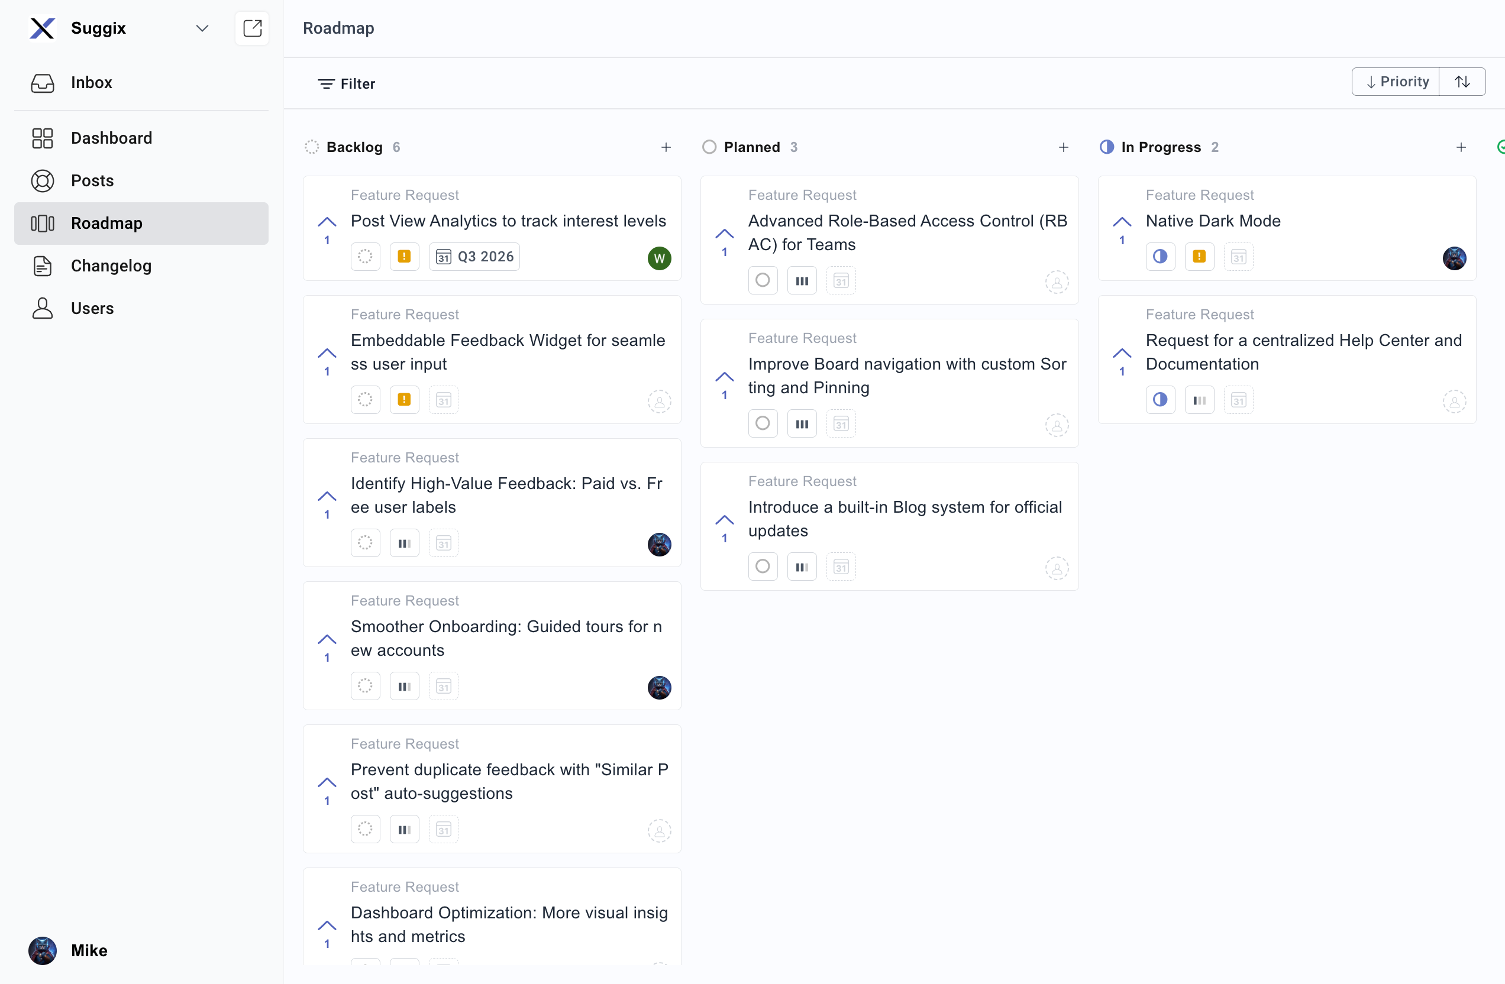The image size is (1505, 984).
Task: Add a new post to In Progress column
Action: (1461, 147)
